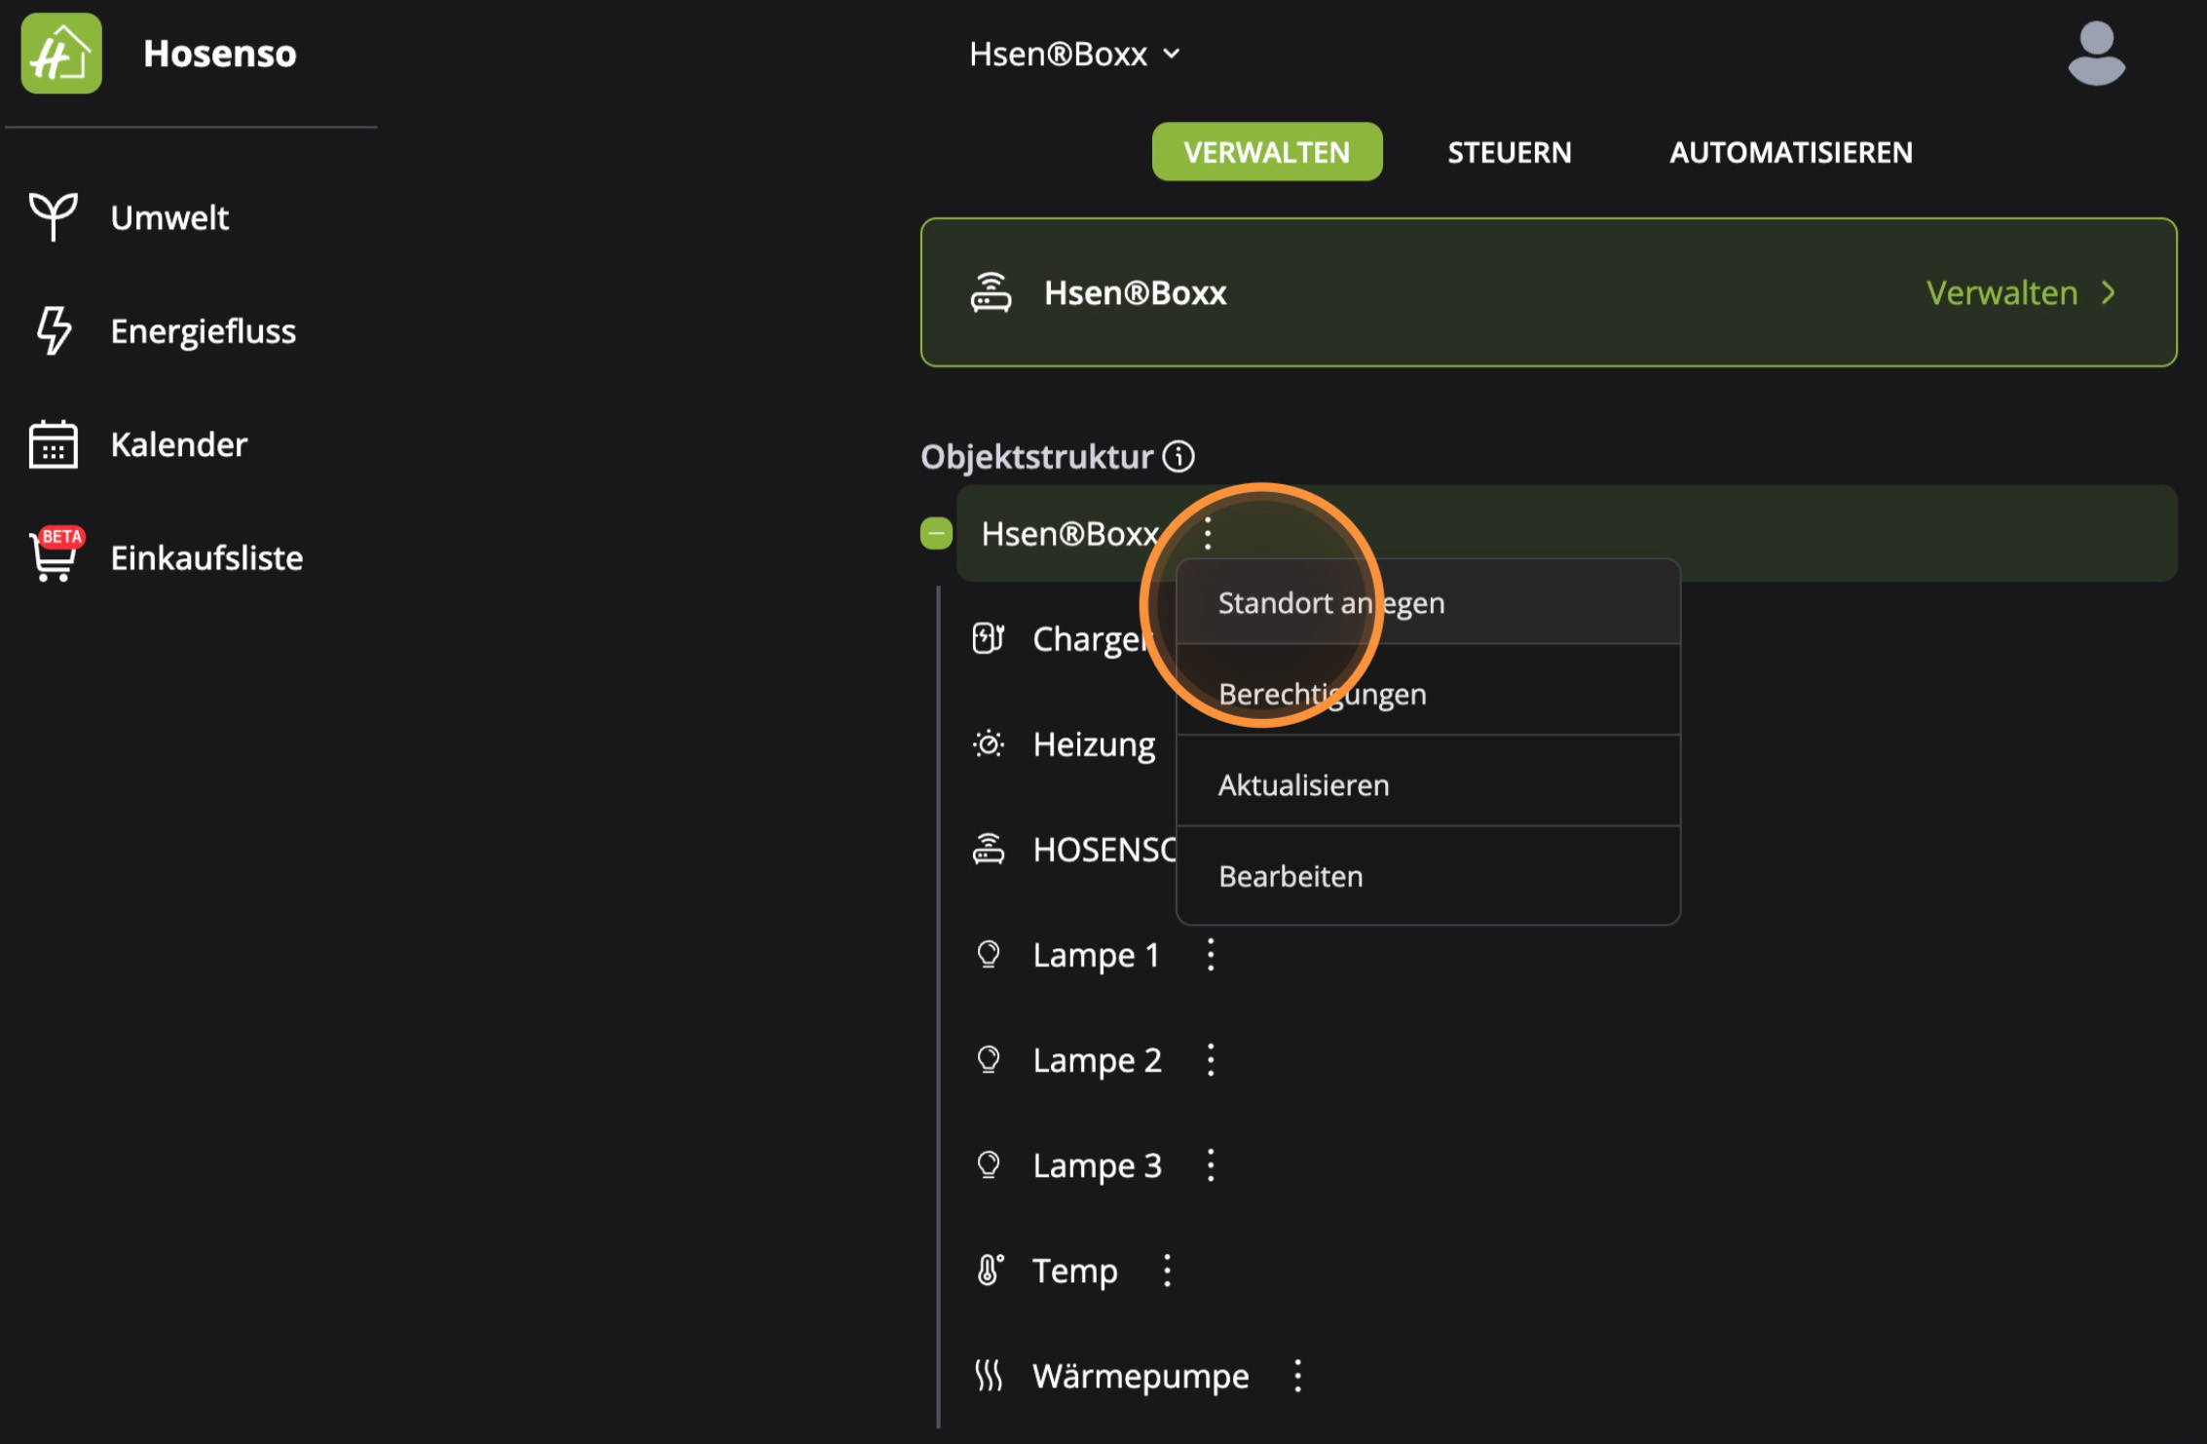Click the Energiefluss lightning icon
The image size is (2207, 1444).
53,330
